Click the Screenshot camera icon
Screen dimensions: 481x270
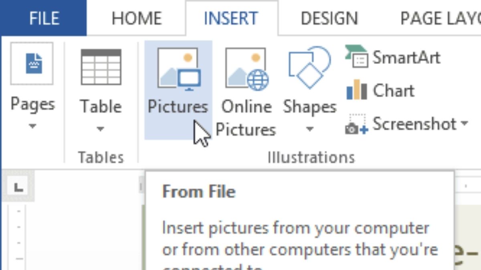[356, 124]
